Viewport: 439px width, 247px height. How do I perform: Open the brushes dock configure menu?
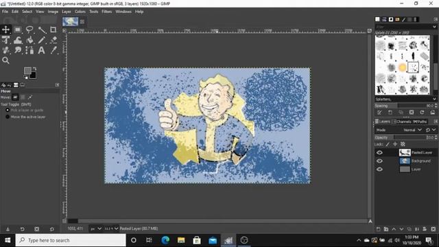coord(436,19)
